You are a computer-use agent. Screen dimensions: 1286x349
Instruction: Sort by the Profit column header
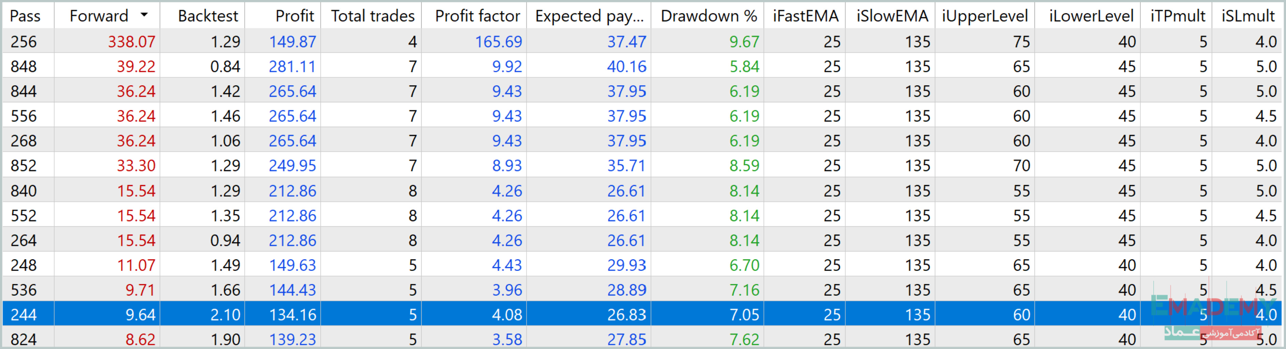click(283, 15)
